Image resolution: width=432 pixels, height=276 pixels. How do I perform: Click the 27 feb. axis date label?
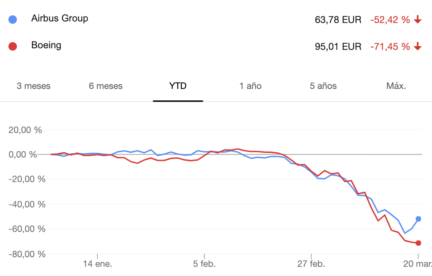(x=311, y=264)
